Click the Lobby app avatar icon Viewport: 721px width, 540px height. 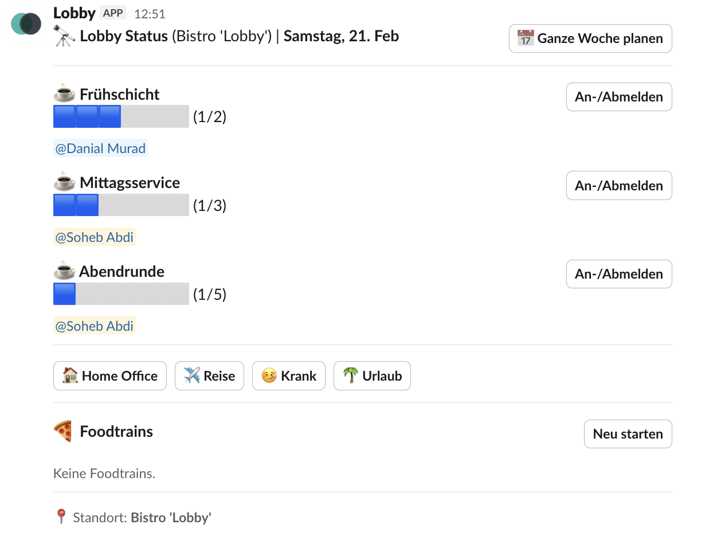(x=26, y=24)
